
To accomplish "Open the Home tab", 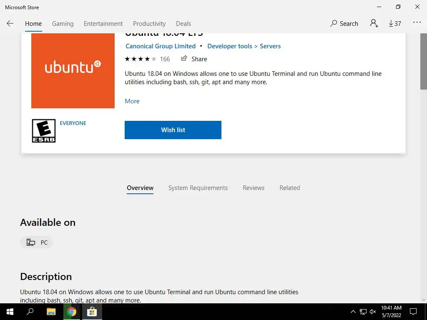I will (33, 24).
